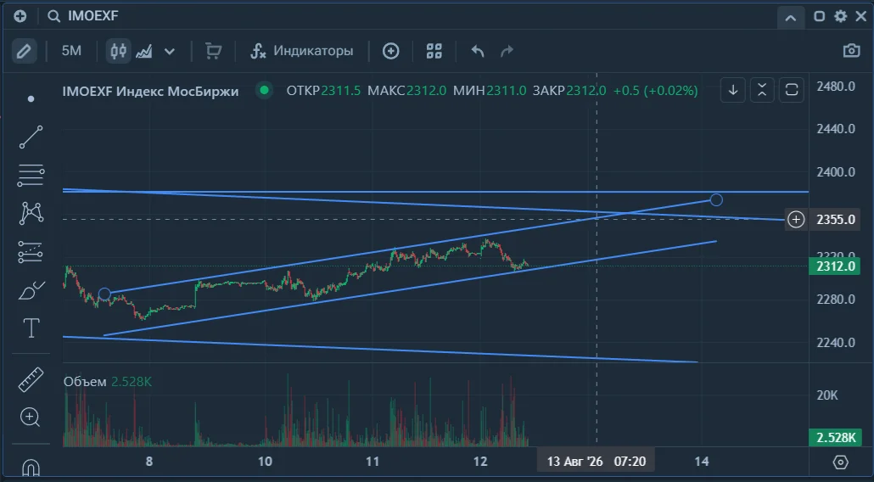Open ticker search field showing IMOEXF
This screenshot has height=482, width=874.
tap(84, 16)
